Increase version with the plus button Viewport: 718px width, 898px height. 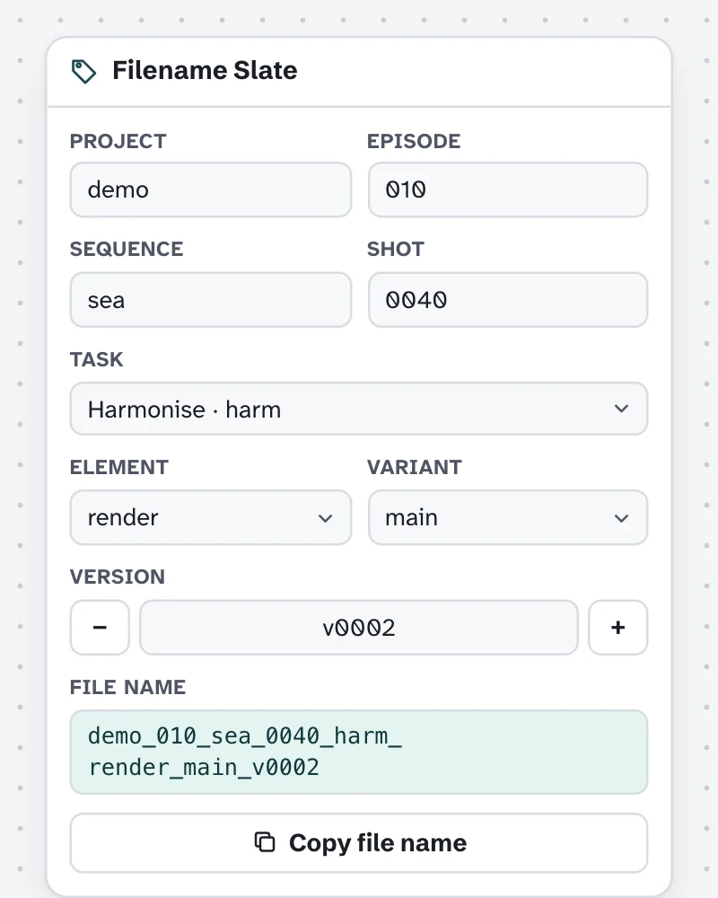point(617,627)
